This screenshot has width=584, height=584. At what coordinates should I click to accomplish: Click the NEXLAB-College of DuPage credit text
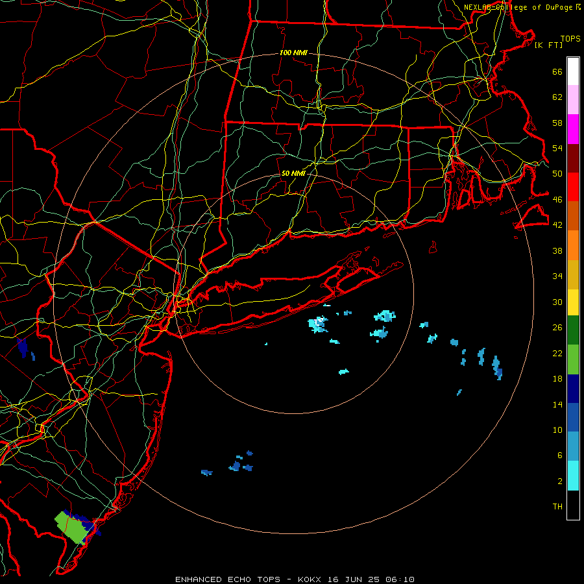click(518, 7)
